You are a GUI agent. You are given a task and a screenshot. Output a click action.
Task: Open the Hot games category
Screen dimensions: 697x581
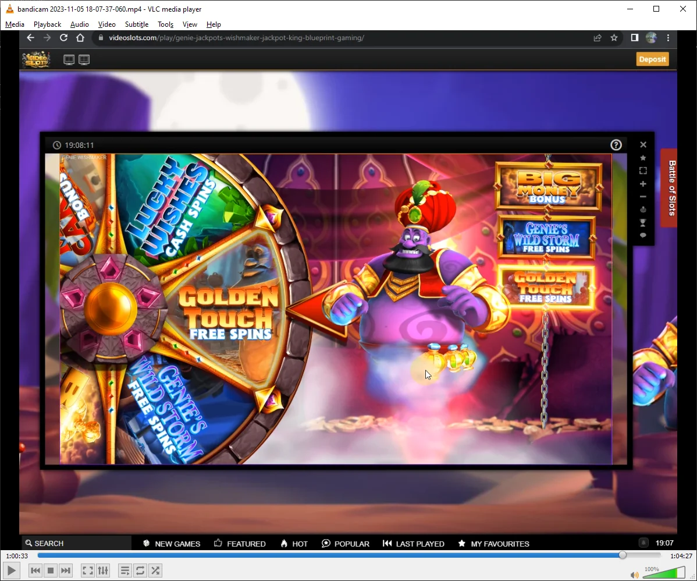(x=294, y=544)
